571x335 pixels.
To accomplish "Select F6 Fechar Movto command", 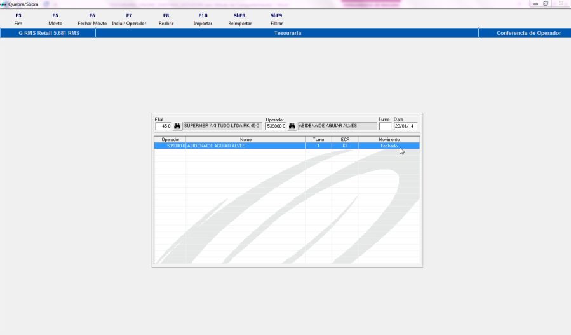I will coord(92,19).
